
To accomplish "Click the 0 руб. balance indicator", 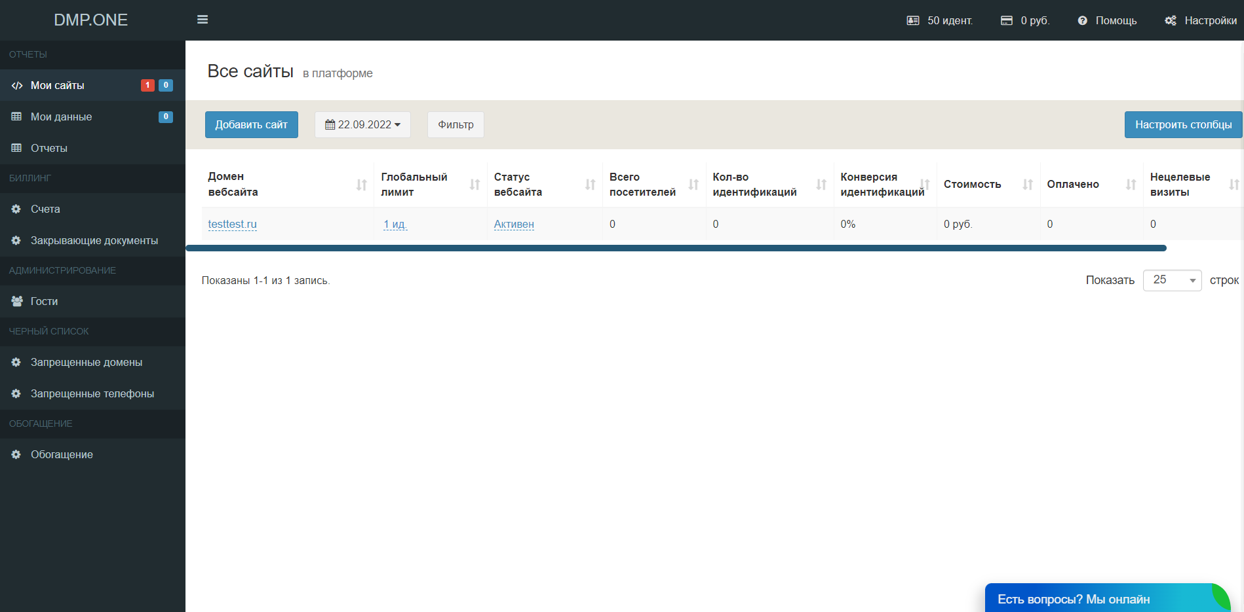I will (x=1025, y=21).
